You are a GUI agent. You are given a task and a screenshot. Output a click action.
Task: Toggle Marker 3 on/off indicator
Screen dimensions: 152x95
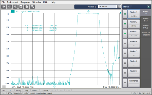click(x=125, y=34)
